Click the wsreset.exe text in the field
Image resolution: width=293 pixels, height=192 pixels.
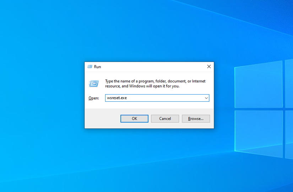116,98
